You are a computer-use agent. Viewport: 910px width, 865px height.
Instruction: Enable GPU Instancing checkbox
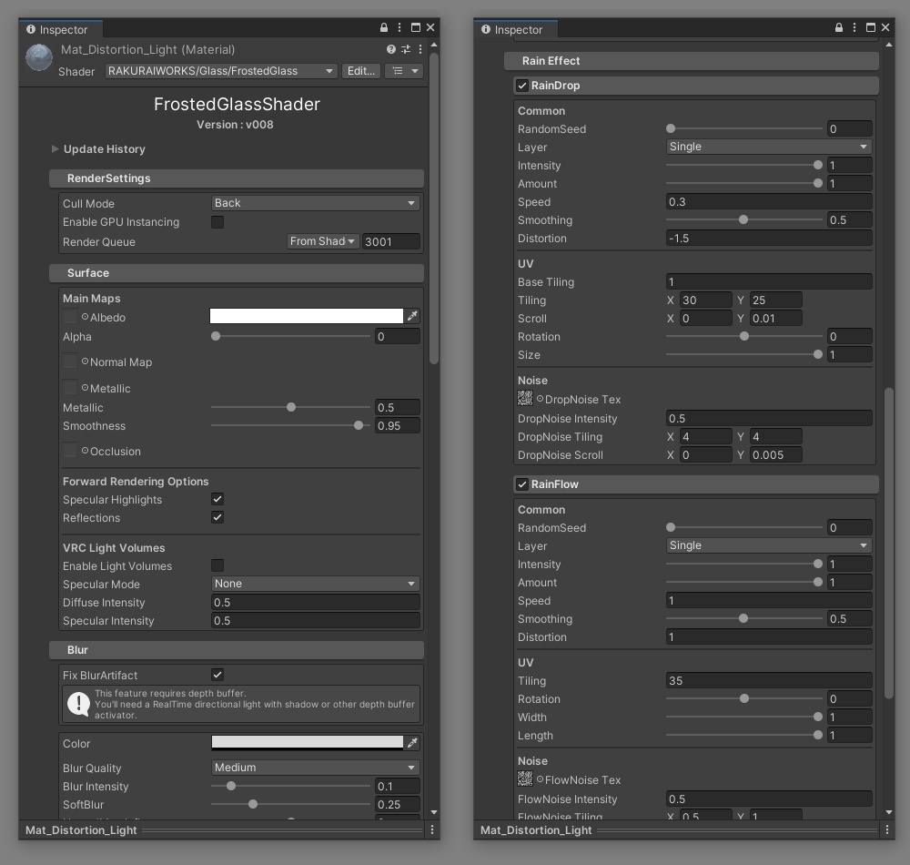pos(217,222)
